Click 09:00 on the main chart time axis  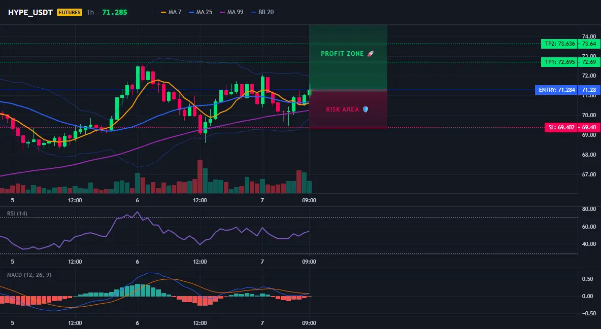[309, 200]
